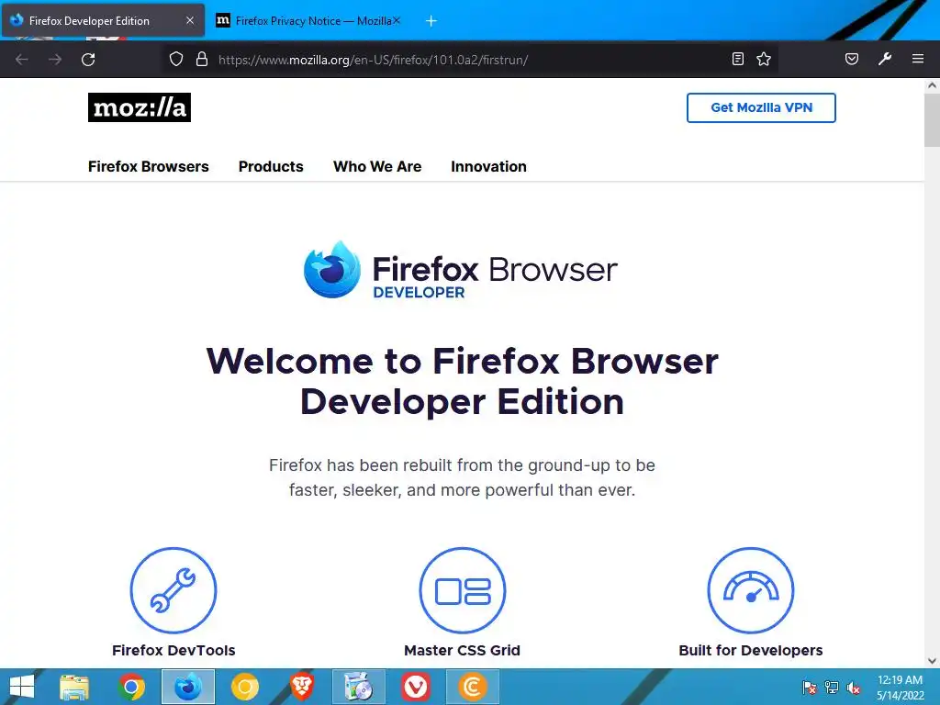The width and height of the screenshot is (940, 705).
Task: Open tracking protection shield icon
Action: pyautogui.click(x=175, y=60)
